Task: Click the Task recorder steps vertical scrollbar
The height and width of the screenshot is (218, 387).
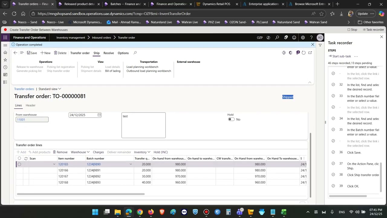Action: pos(381,177)
